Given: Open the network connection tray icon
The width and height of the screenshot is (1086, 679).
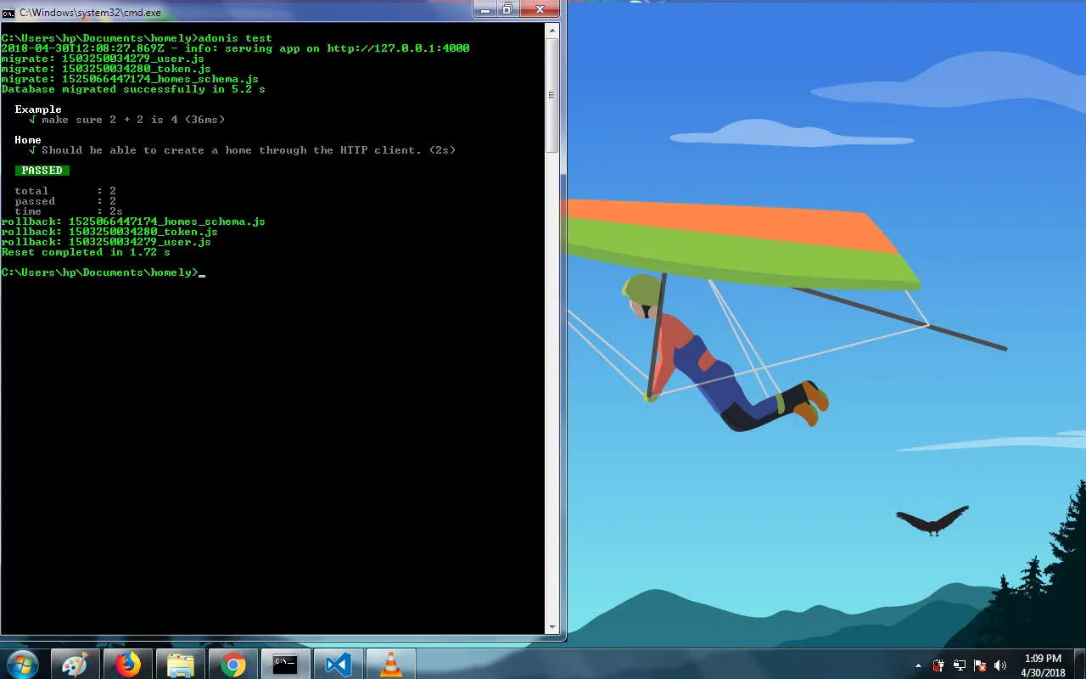Looking at the screenshot, I should (960, 665).
